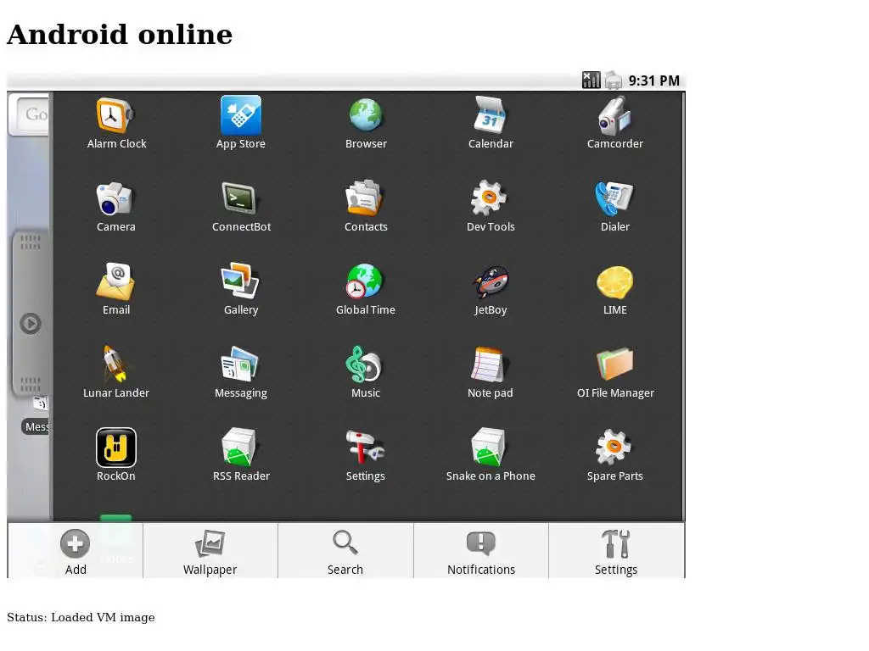Start the JetBoy game

[x=491, y=289]
